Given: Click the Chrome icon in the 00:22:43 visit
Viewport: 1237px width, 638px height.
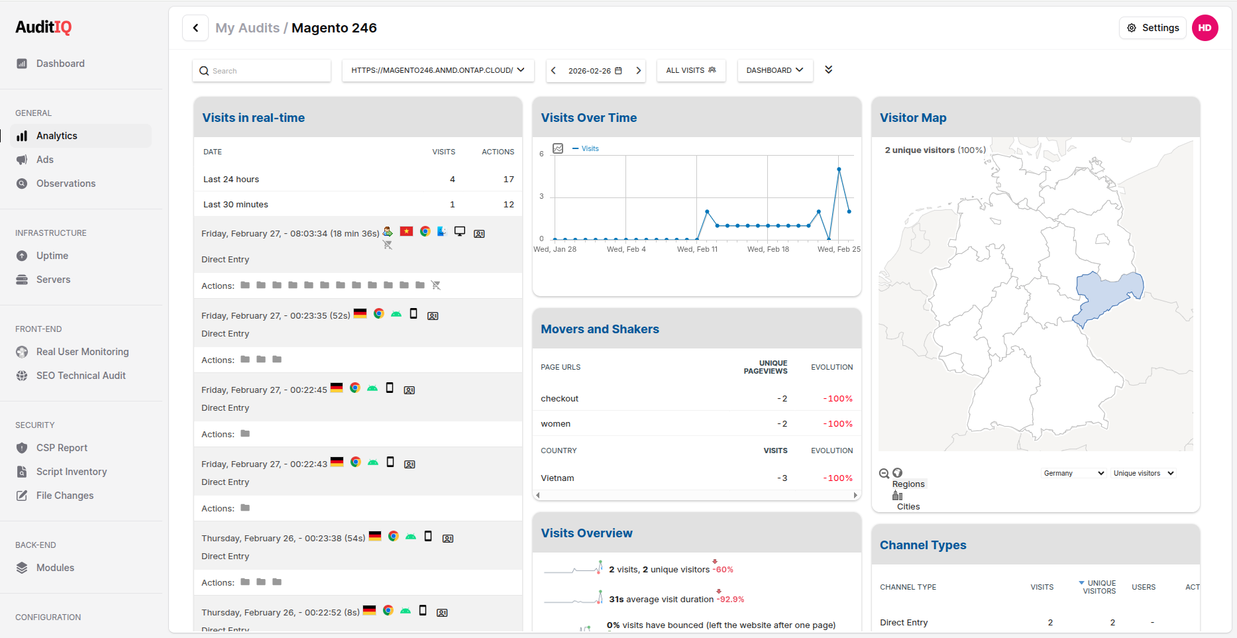Looking at the screenshot, I should click(x=356, y=462).
